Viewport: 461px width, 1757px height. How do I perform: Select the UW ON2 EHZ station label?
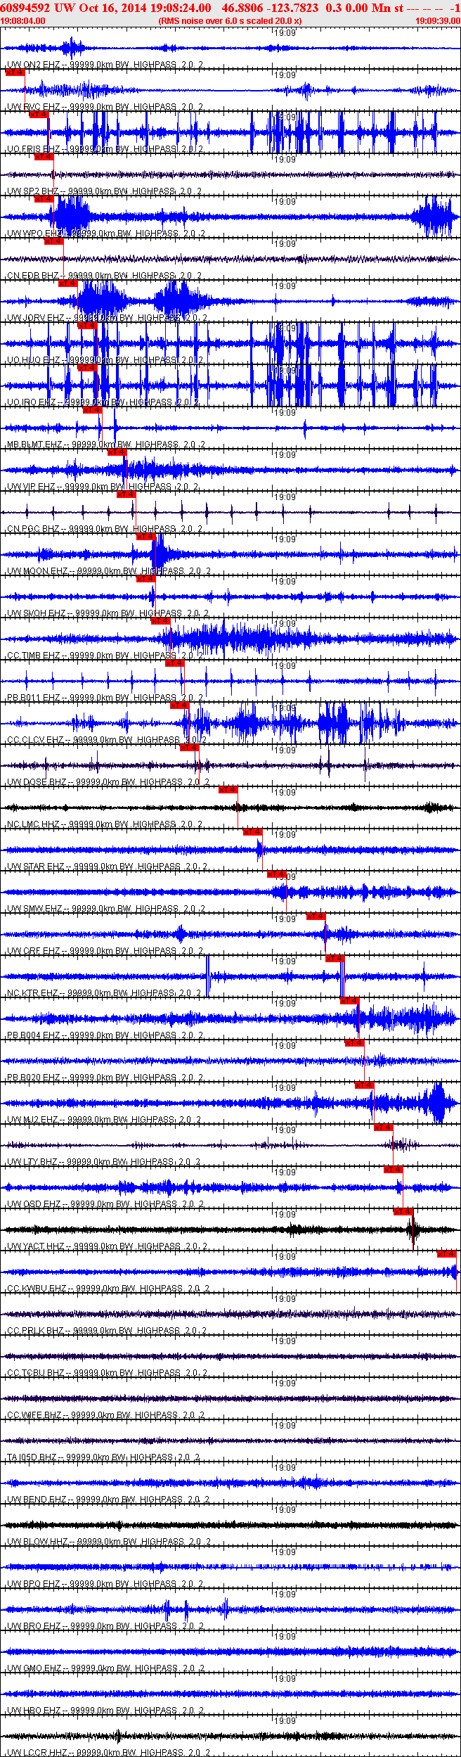33,65
